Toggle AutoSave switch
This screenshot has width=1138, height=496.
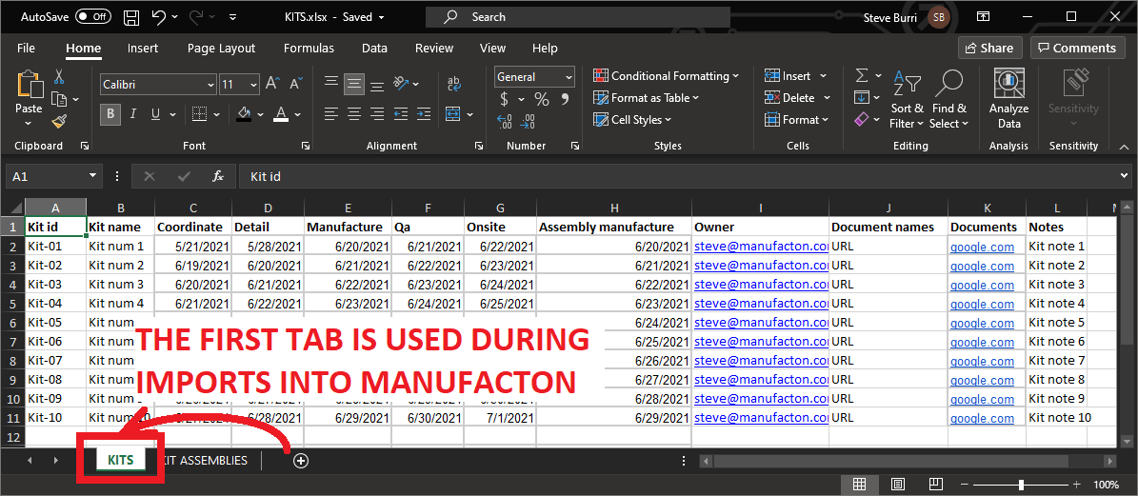click(93, 17)
